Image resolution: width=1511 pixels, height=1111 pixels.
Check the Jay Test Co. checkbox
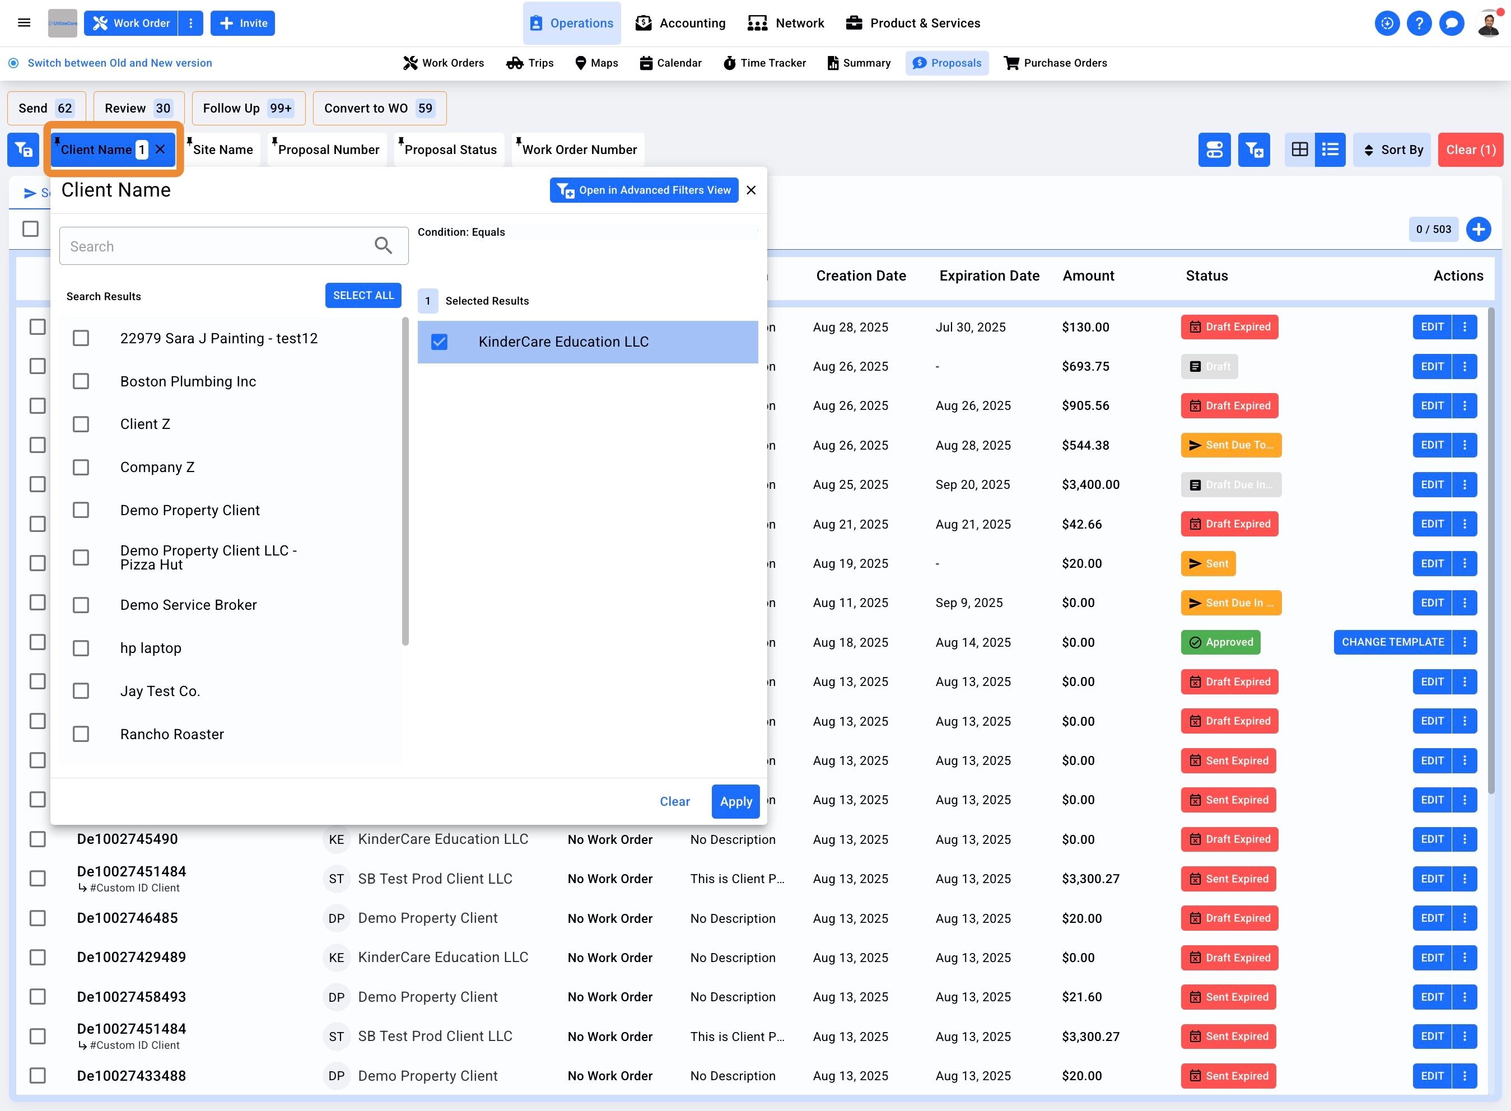(81, 690)
